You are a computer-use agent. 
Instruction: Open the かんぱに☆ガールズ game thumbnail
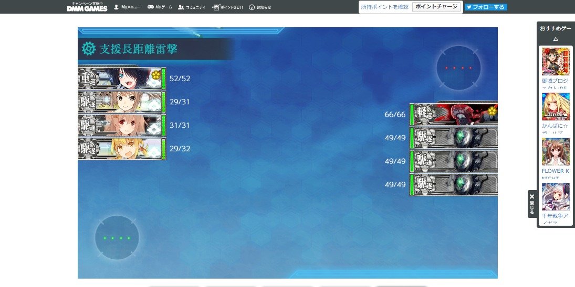556,106
